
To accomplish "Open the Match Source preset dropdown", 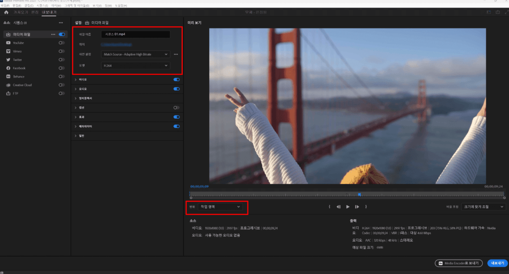I will tap(135, 54).
